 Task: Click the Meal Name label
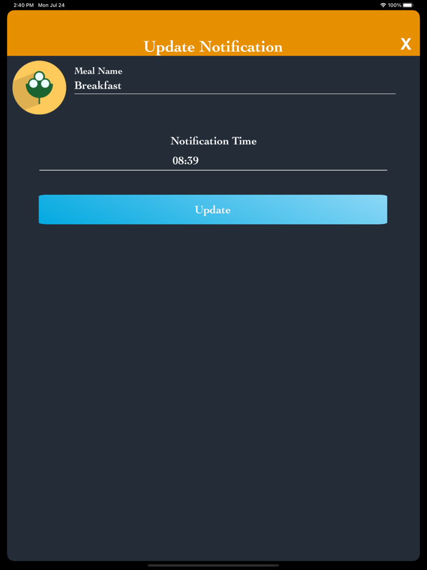98,71
